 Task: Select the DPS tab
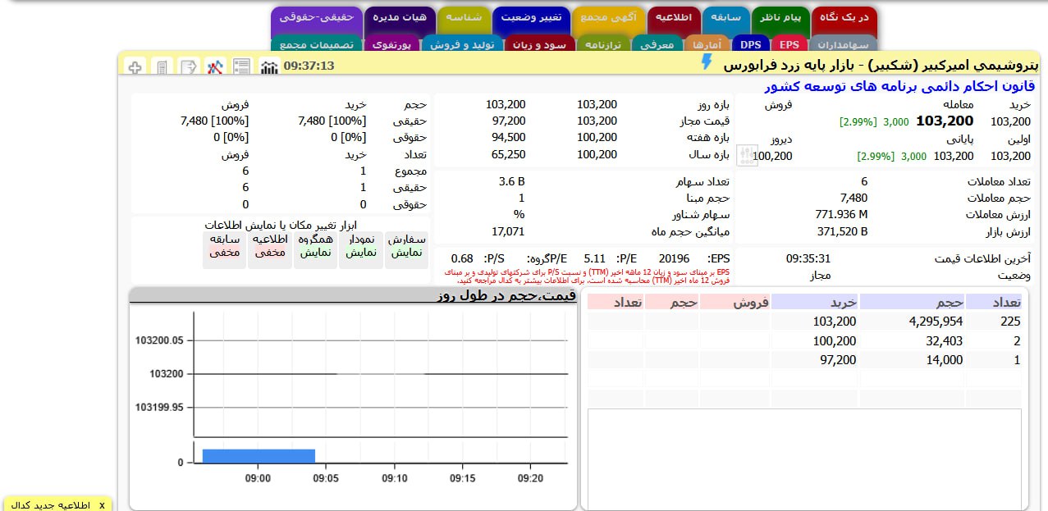click(x=750, y=44)
